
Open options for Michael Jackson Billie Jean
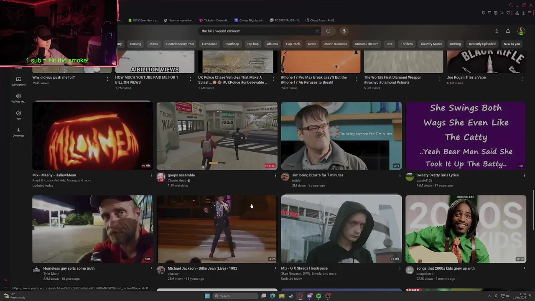pos(275,269)
